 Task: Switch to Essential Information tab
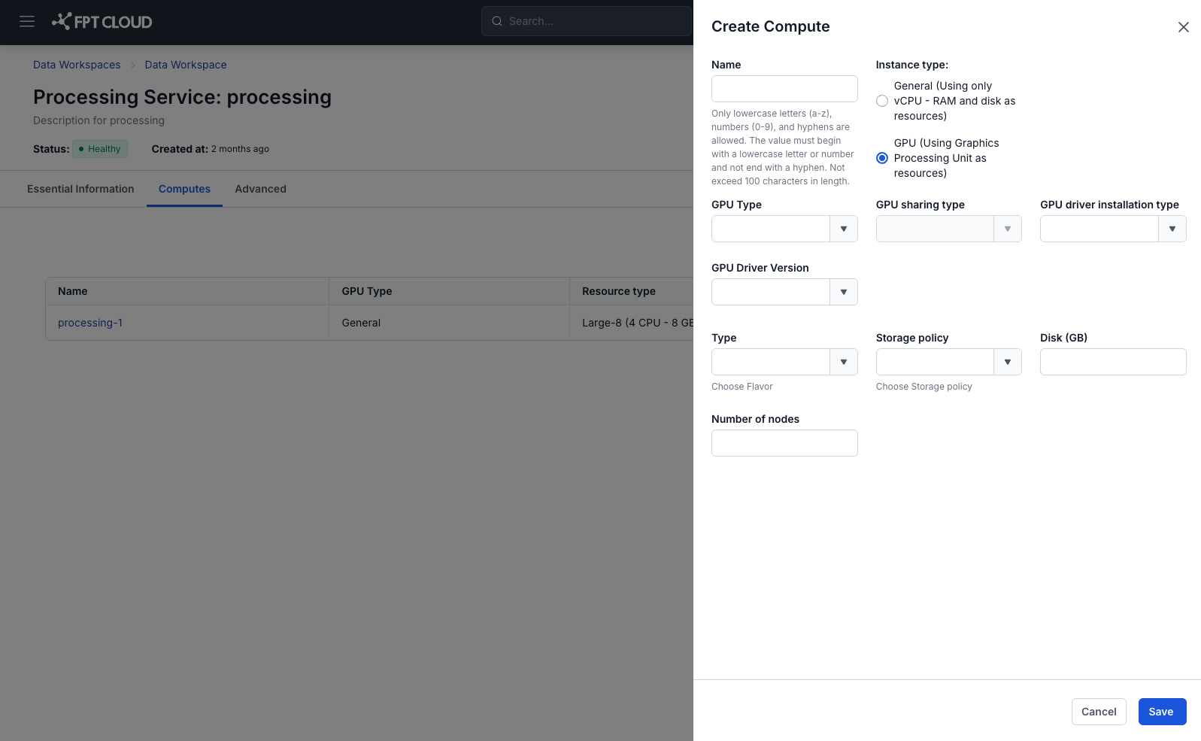pyautogui.click(x=80, y=189)
